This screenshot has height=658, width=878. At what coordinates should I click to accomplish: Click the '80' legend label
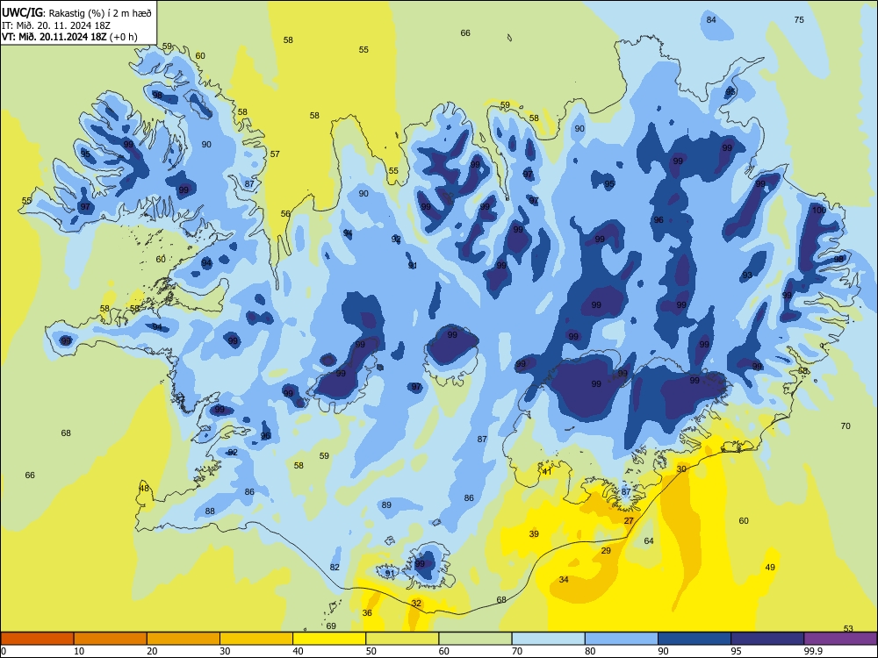[590, 651]
